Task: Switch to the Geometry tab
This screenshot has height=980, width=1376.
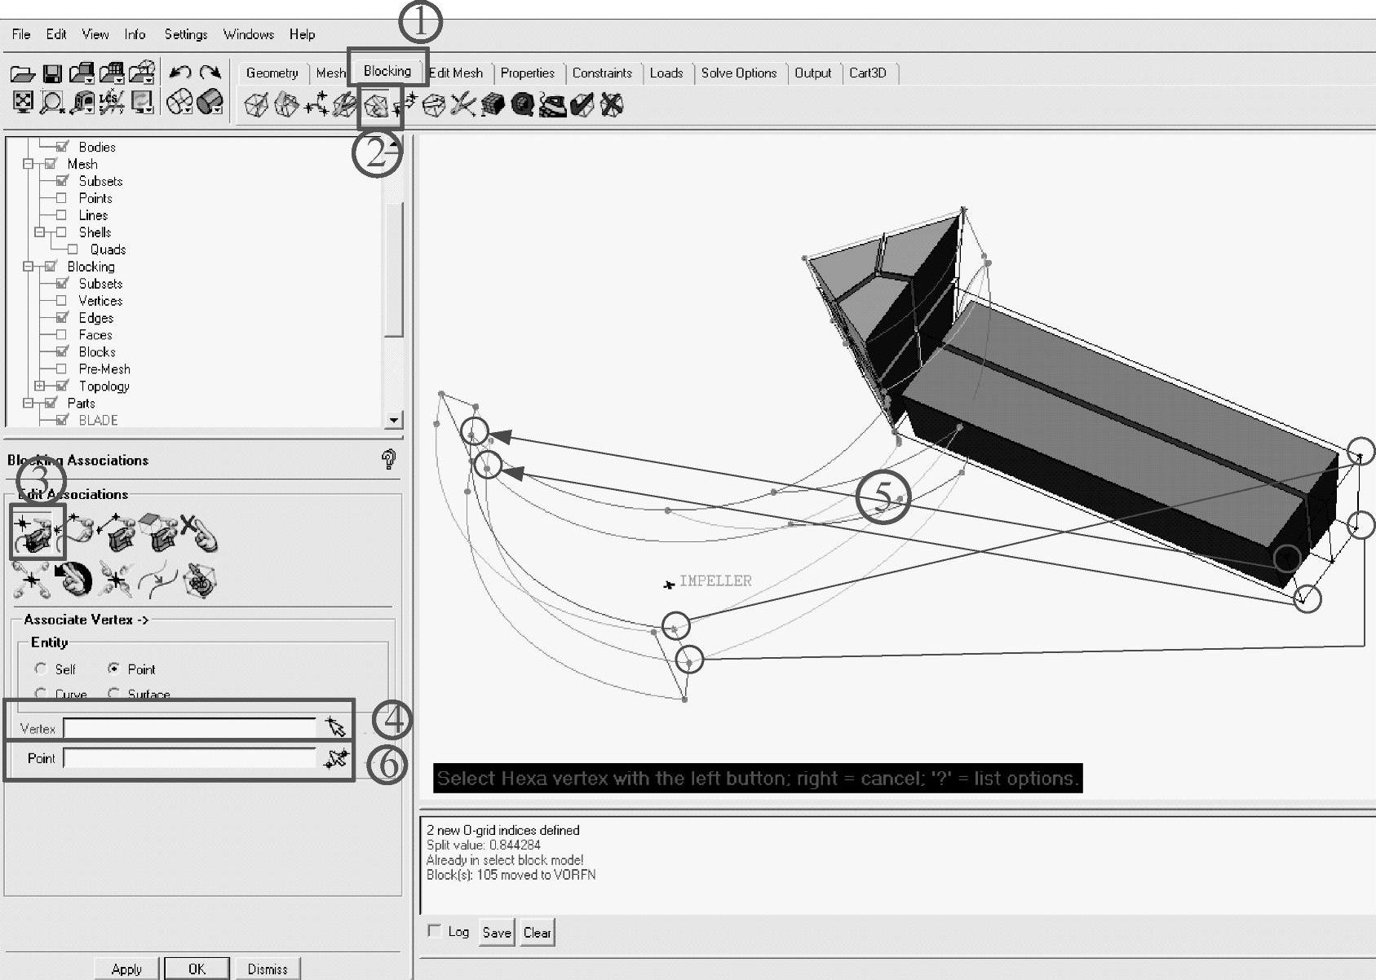Action: [272, 73]
